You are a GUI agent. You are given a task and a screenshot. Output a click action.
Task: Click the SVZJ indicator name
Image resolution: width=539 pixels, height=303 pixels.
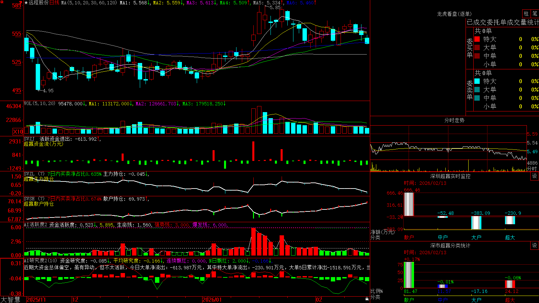coord(29,139)
